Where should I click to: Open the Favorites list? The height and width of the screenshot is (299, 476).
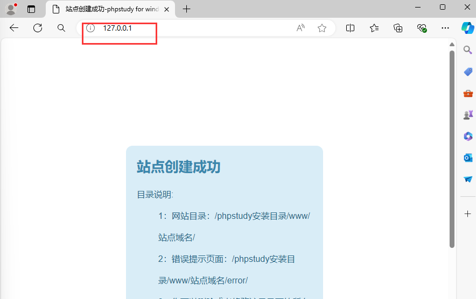[374, 28]
